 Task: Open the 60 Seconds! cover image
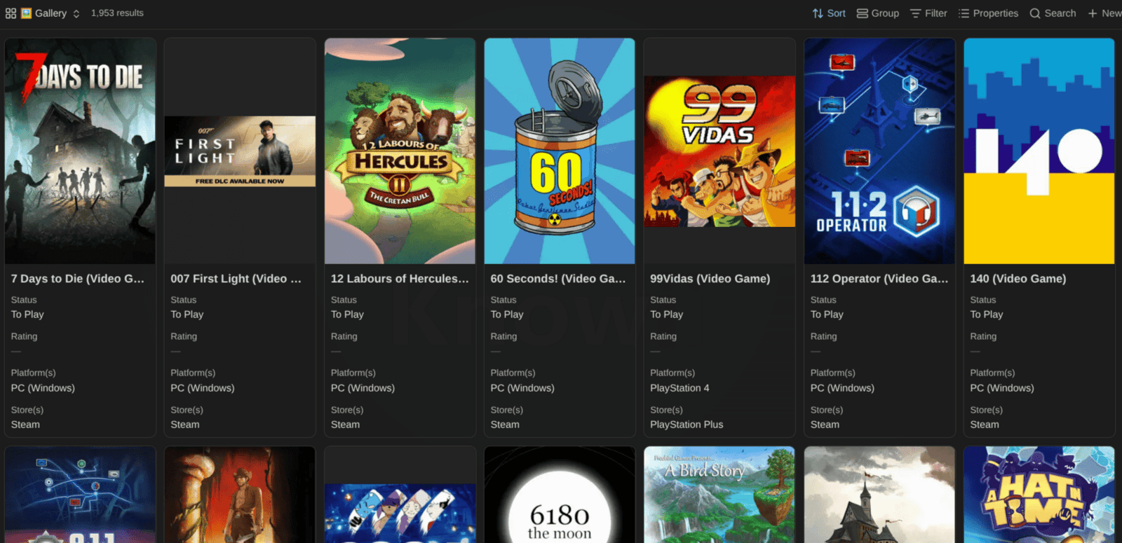[560, 151]
